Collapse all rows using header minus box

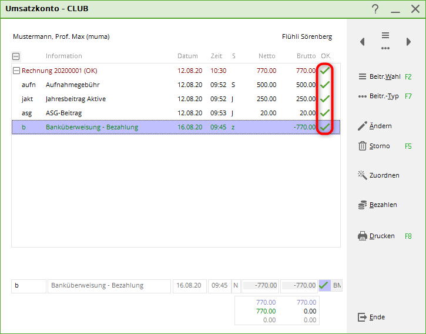pyautogui.click(x=16, y=56)
